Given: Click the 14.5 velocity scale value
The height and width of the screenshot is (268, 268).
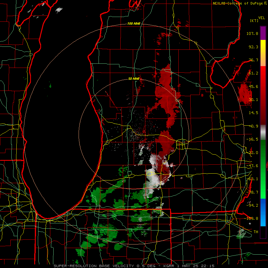Looking at the screenshot, I should (x=253, y=113).
